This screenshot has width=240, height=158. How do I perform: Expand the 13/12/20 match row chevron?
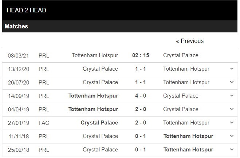pyautogui.click(x=232, y=69)
